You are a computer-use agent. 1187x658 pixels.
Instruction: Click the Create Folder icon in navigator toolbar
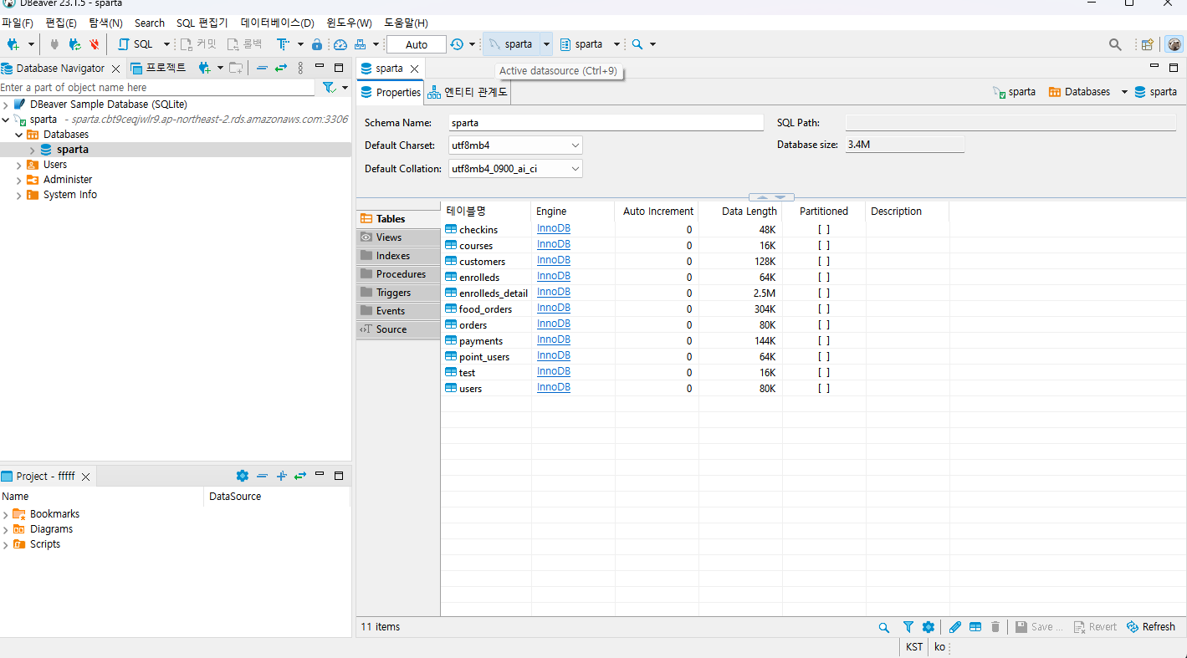pyautogui.click(x=236, y=68)
